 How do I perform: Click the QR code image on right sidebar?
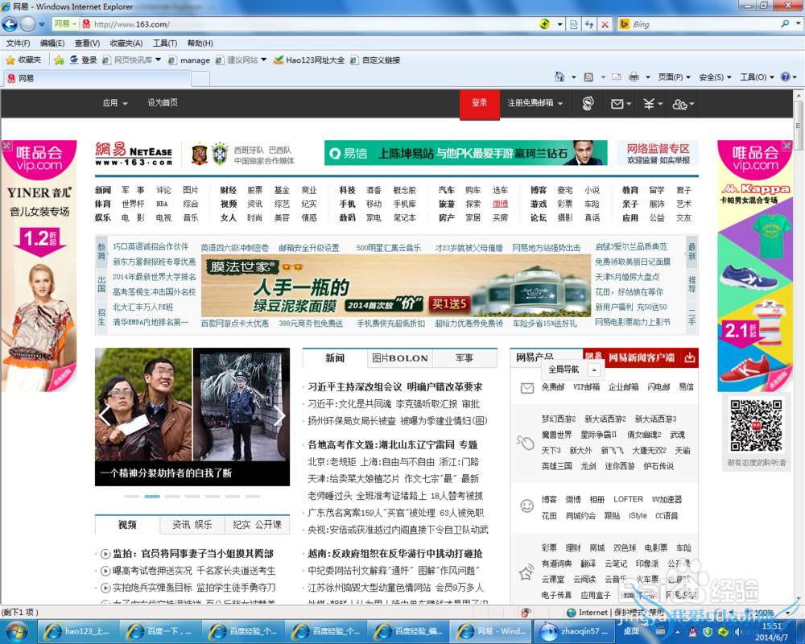click(756, 426)
